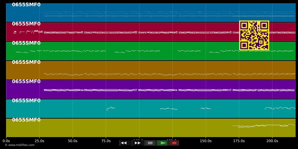Select the 0655SMF0 label on purple track
Viewport: 298px width, 149px height.
coord(26,81)
